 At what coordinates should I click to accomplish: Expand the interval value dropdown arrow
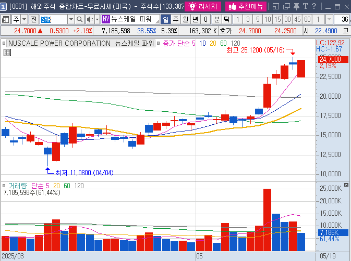point(329,20)
